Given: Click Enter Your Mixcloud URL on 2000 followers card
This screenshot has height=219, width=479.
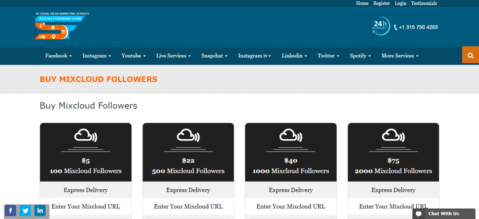Looking at the screenshot, I should coord(394,206).
